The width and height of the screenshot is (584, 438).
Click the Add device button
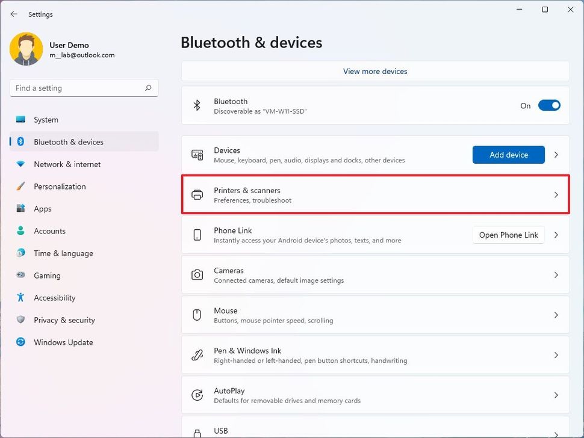pyautogui.click(x=508, y=155)
